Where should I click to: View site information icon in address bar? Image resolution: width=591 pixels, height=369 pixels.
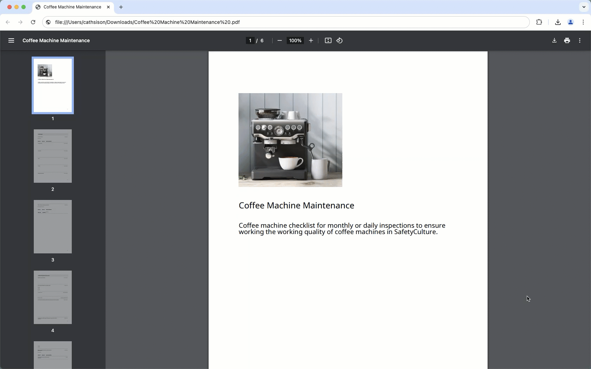click(x=49, y=22)
